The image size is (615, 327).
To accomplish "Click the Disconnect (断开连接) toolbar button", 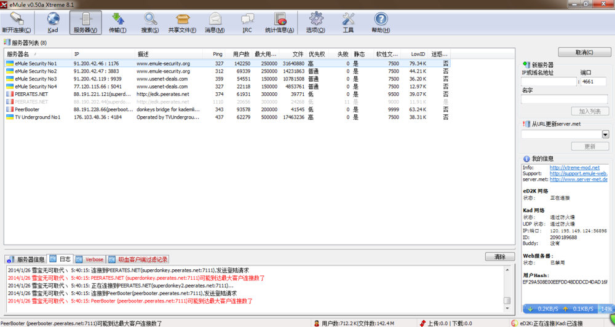I will (17, 22).
